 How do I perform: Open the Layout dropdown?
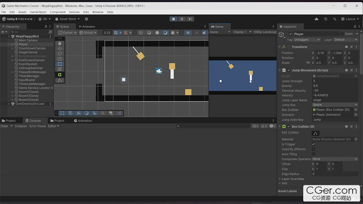(x=350, y=19)
